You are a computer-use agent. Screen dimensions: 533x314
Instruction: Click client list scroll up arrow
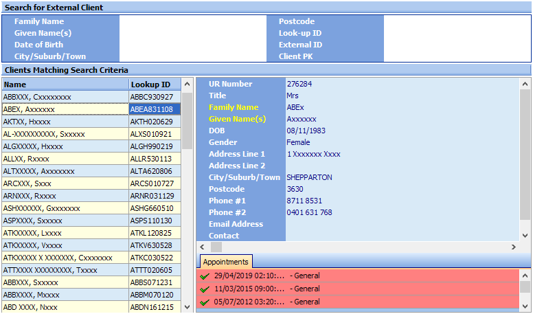click(x=187, y=85)
